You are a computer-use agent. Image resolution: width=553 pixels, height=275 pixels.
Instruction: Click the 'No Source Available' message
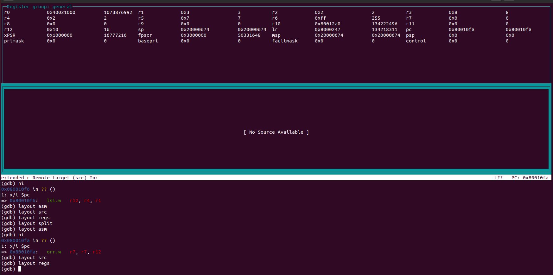pyautogui.click(x=276, y=132)
